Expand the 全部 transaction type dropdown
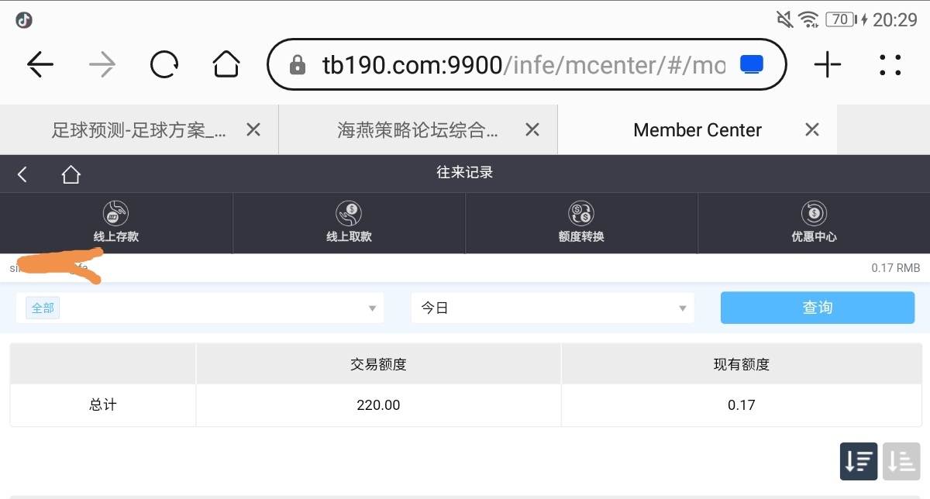This screenshot has height=499, width=930. tap(200, 308)
